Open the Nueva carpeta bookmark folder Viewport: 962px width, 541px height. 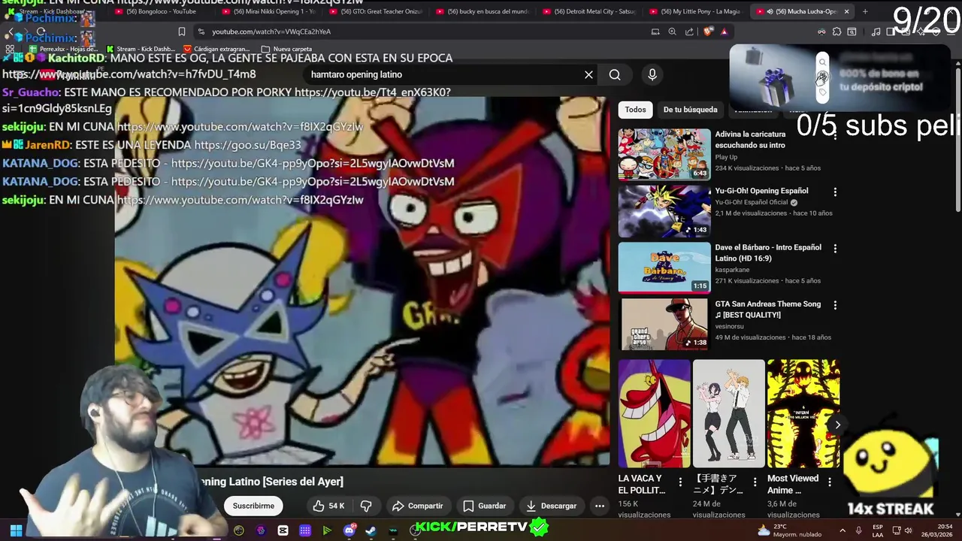coord(286,49)
